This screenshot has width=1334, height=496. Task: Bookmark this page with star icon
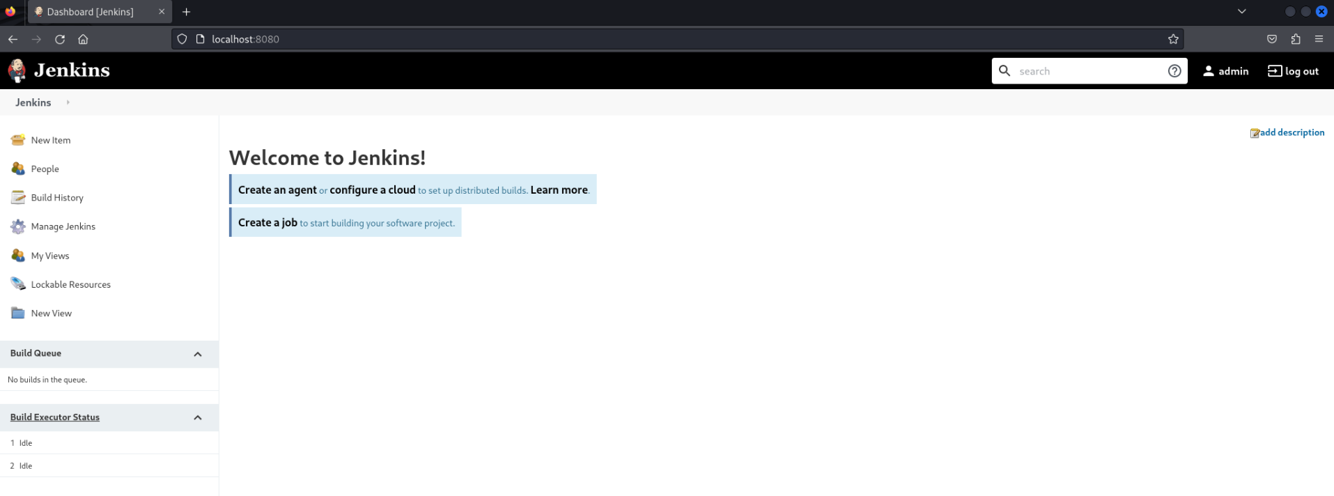(1173, 39)
